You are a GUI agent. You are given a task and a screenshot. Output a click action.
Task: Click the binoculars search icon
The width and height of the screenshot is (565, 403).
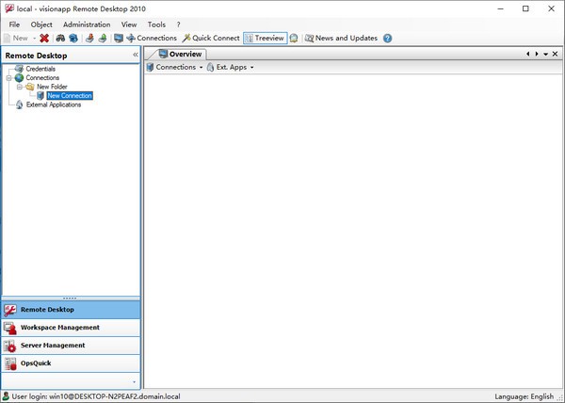point(60,39)
